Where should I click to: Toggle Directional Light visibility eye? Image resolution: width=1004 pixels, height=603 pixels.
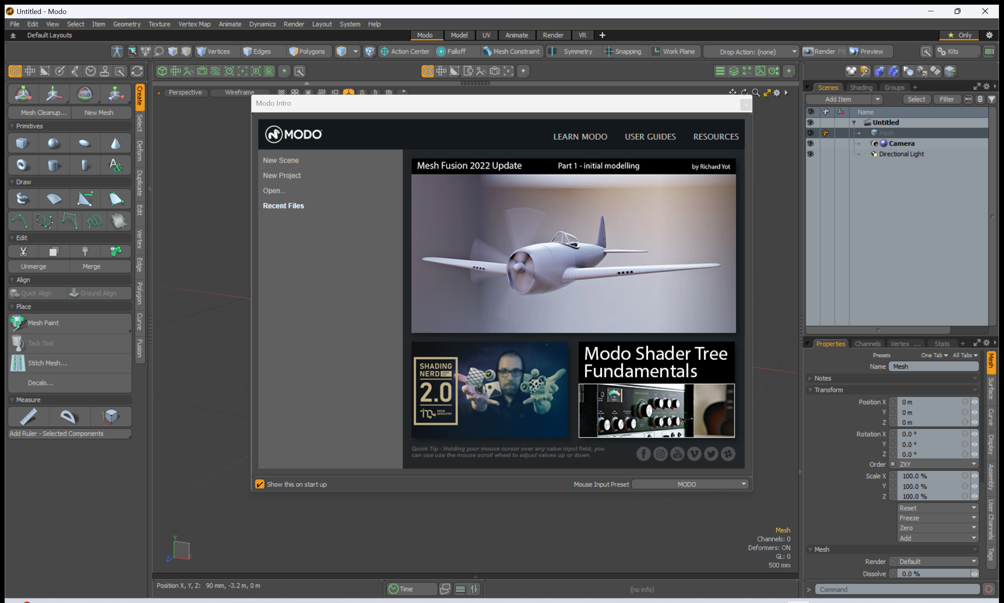810,154
